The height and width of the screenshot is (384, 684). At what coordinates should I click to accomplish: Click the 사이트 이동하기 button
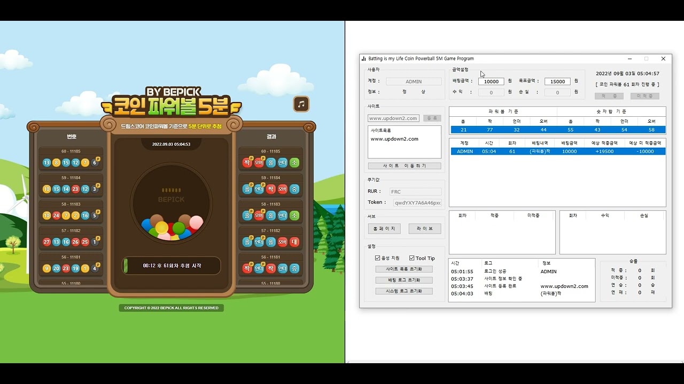tap(405, 166)
